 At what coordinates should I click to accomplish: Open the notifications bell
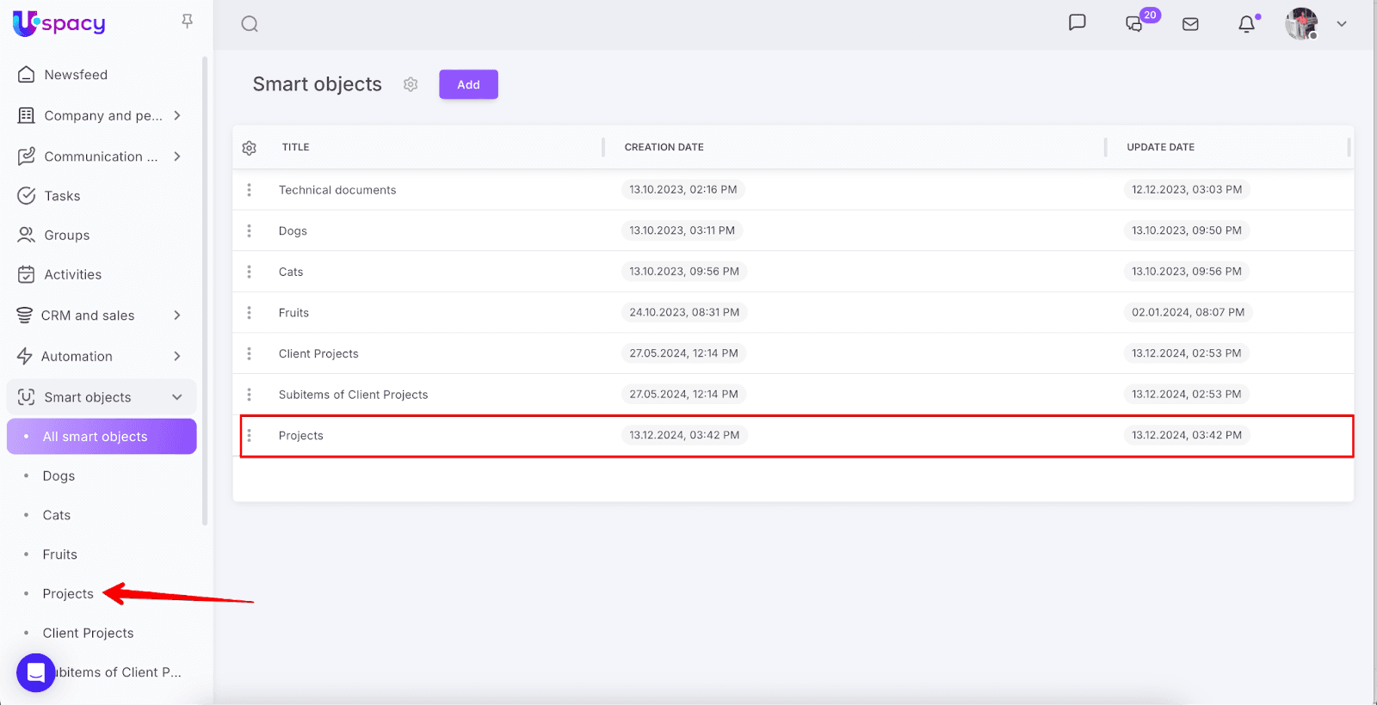[x=1246, y=24]
